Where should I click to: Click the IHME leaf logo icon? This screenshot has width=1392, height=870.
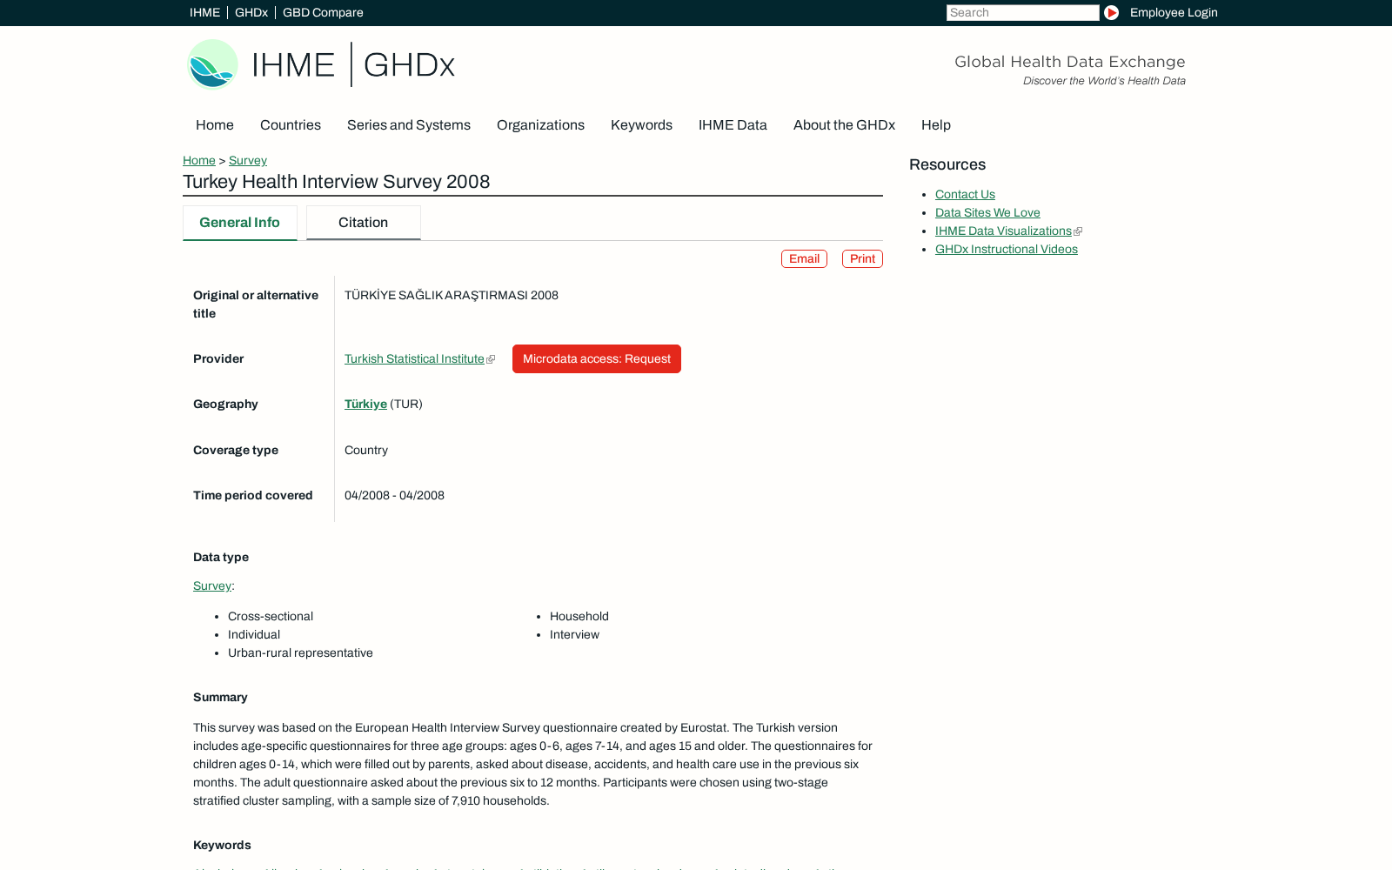click(x=213, y=64)
